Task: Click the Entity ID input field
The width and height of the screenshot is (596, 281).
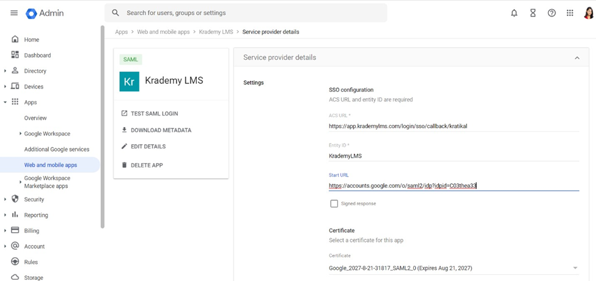Action: point(454,156)
